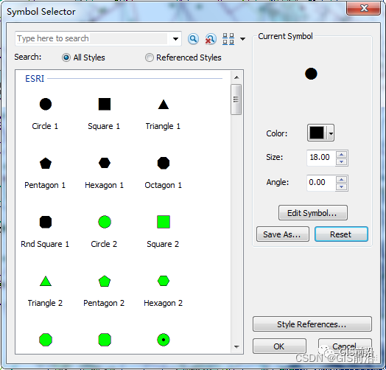Click the symbol list scroll down arrow
The width and height of the screenshot is (386, 370).
[236, 347]
